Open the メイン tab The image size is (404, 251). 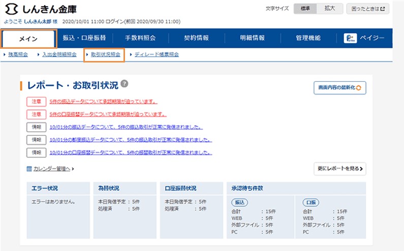point(28,39)
